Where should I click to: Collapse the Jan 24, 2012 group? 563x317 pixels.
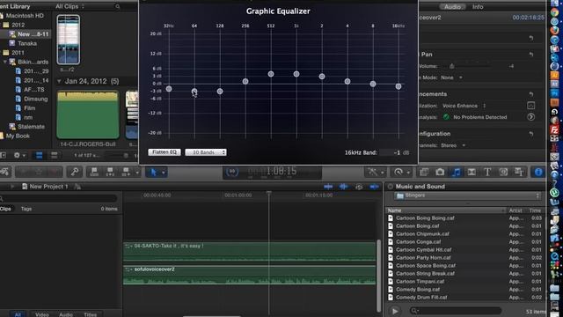click(59, 81)
